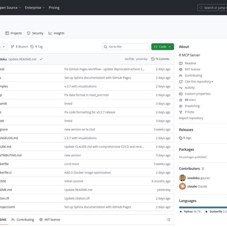View the 3 watching link
Screen dimensions: 227x227
click(x=192, y=106)
